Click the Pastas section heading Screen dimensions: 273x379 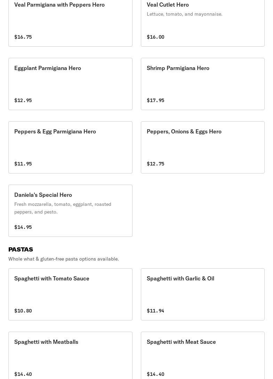[21, 249]
